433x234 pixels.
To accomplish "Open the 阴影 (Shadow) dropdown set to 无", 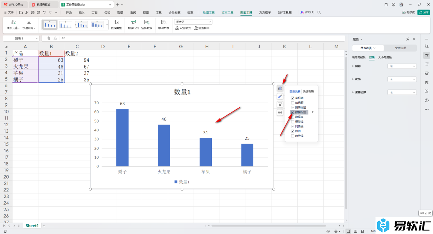I will (x=402, y=66).
